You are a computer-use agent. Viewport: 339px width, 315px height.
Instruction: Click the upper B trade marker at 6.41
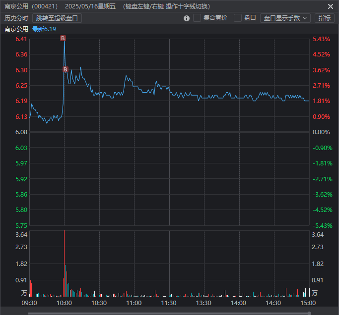tap(63, 38)
